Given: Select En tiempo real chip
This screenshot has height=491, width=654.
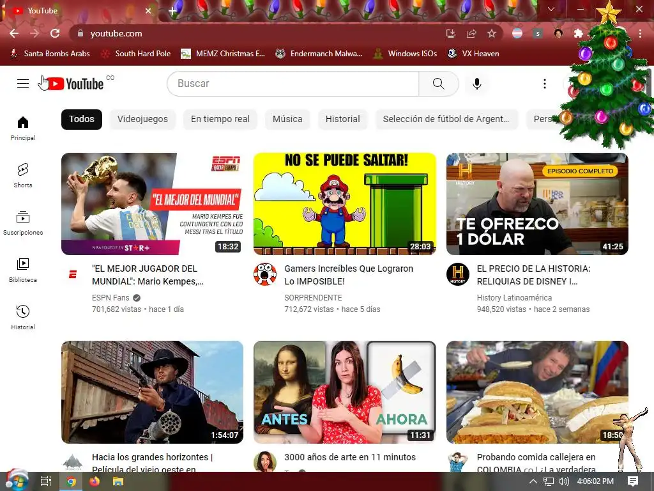Looking at the screenshot, I should pos(220,119).
